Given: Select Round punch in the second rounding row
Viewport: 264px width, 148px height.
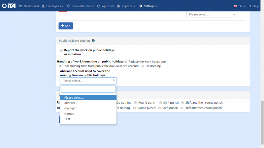Looking at the screenshot, I should [134, 108].
